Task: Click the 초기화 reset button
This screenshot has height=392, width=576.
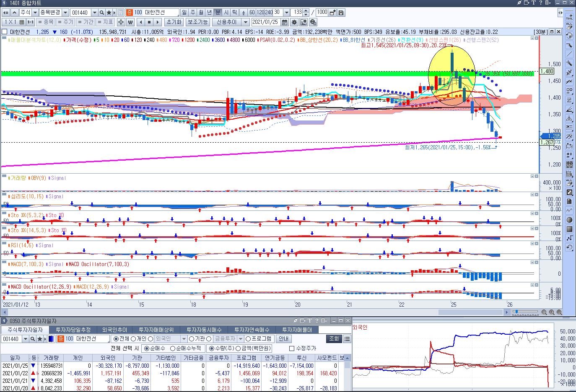Action: pos(174,22)
